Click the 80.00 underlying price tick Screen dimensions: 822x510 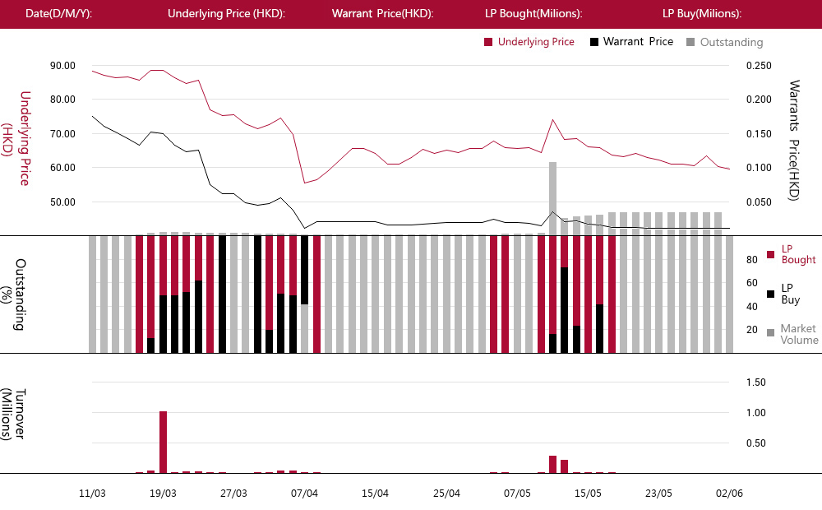63,100
